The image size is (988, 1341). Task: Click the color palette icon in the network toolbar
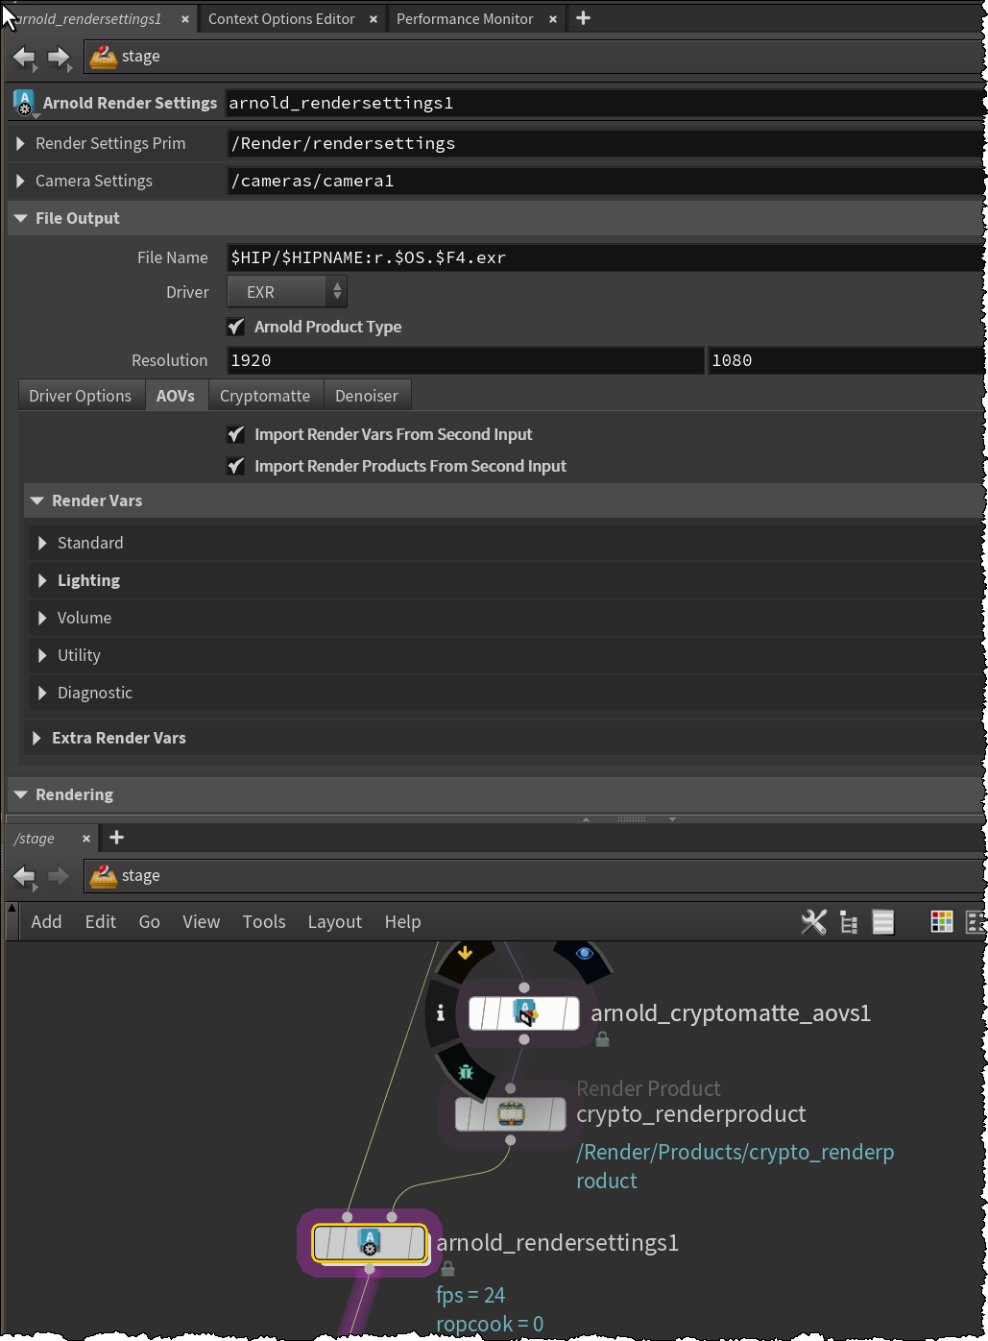940,921
